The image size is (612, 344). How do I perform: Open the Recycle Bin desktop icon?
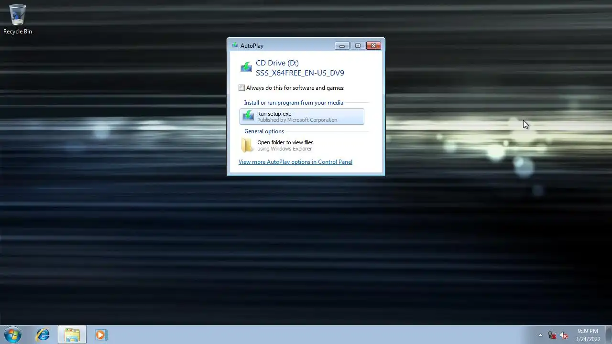tap(18, 20)
